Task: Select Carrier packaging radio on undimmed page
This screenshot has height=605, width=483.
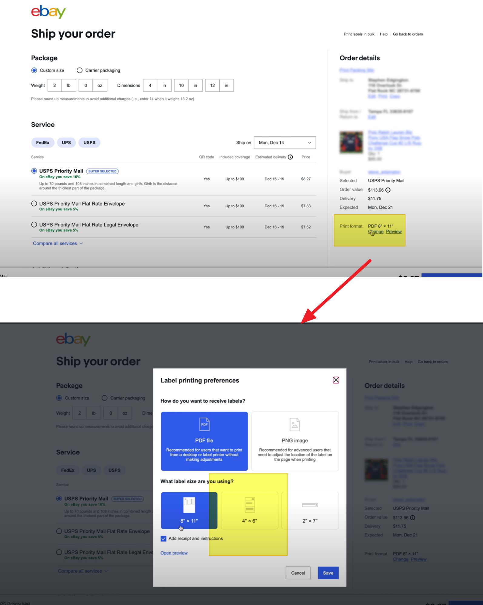Action: coord(79,70)
